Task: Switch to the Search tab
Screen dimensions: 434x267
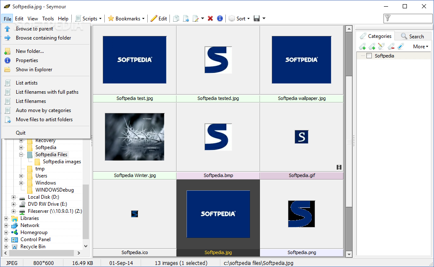Action: pos(413,36)
